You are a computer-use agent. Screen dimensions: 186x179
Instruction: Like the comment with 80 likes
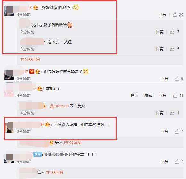click(175, 15)
